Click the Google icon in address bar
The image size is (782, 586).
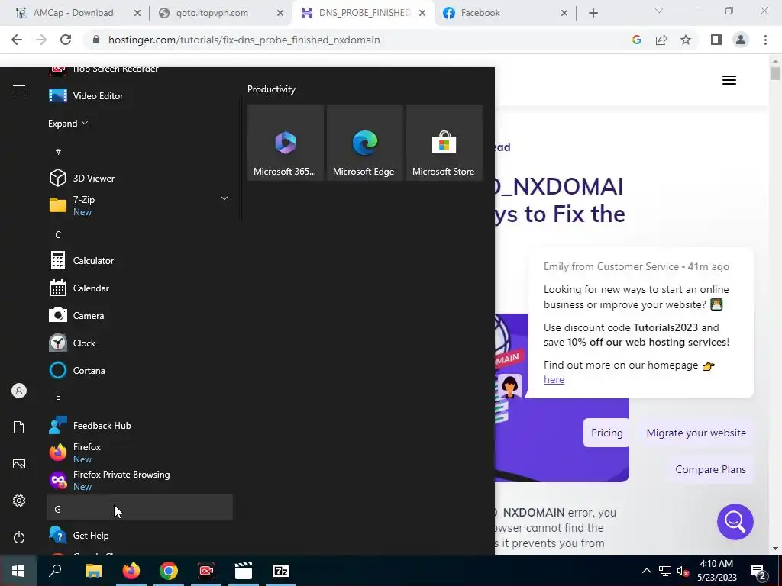636,40
